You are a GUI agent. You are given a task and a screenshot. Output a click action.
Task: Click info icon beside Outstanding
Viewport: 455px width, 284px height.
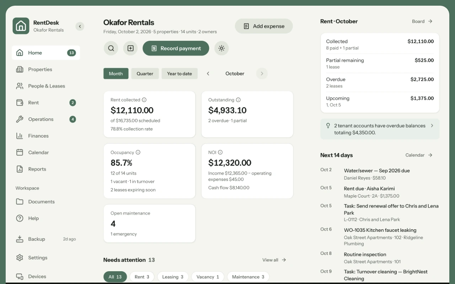(x=238, y=100)
